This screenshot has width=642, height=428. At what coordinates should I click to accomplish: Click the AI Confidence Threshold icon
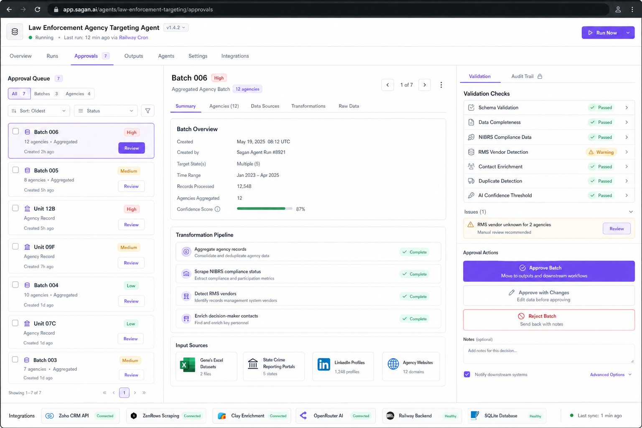pos(471,195)
